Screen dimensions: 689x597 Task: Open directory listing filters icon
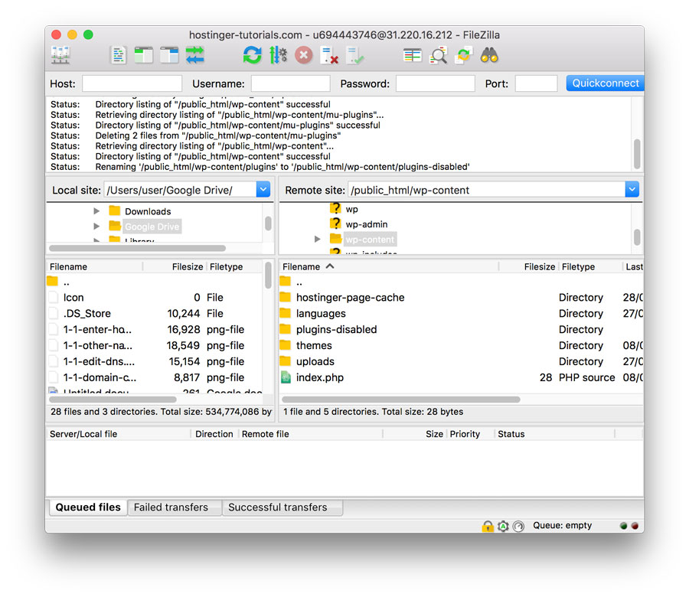point(412,55)
